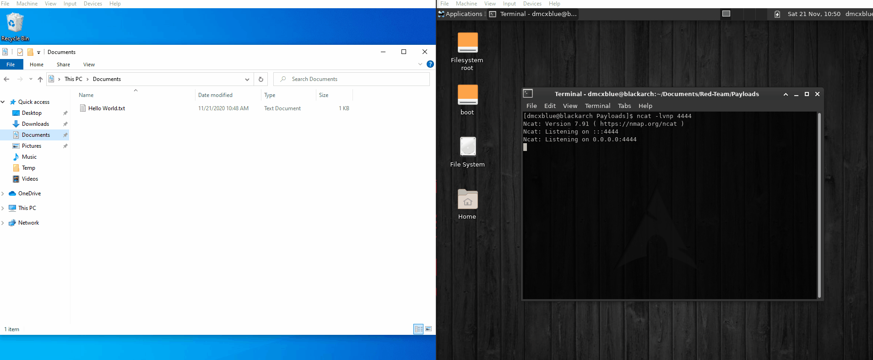
Task: Expand the This PC tree node
Action: coord(3,208)
